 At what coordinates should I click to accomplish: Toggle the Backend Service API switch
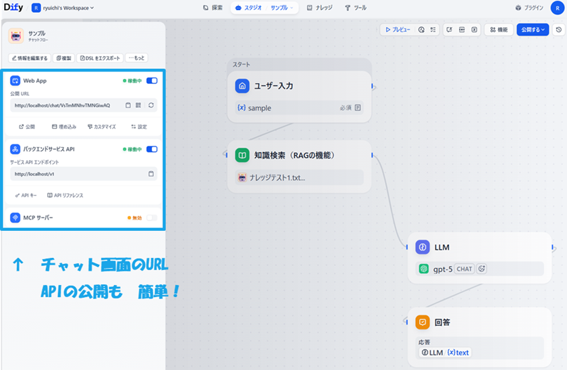click(x=152, y=149)
